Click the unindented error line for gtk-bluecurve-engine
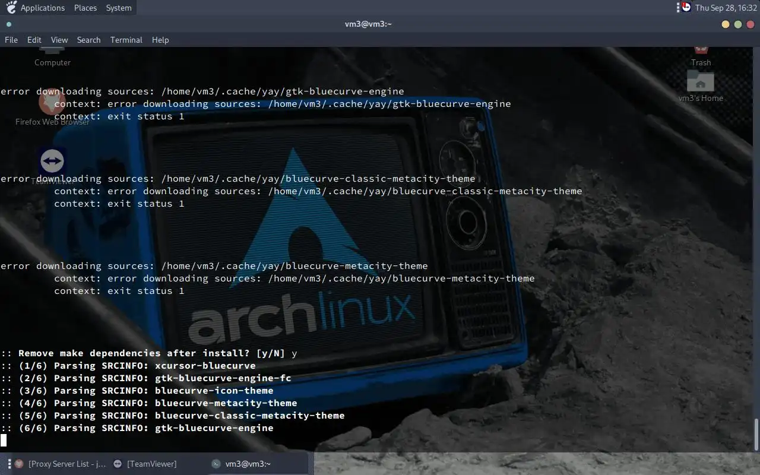760x475 pixels. (x=202, y=91)
